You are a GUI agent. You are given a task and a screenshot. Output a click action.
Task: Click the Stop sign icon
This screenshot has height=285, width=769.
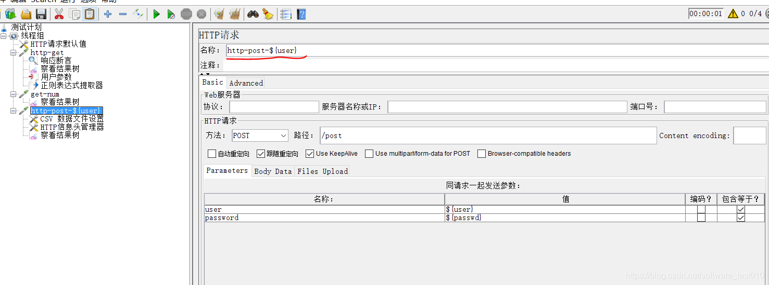tap(186, 14)
